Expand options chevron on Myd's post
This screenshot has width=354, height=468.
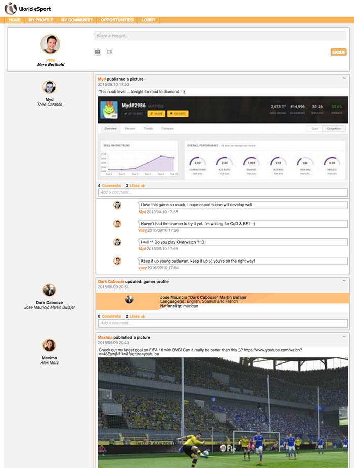click(x=344, y=78)
